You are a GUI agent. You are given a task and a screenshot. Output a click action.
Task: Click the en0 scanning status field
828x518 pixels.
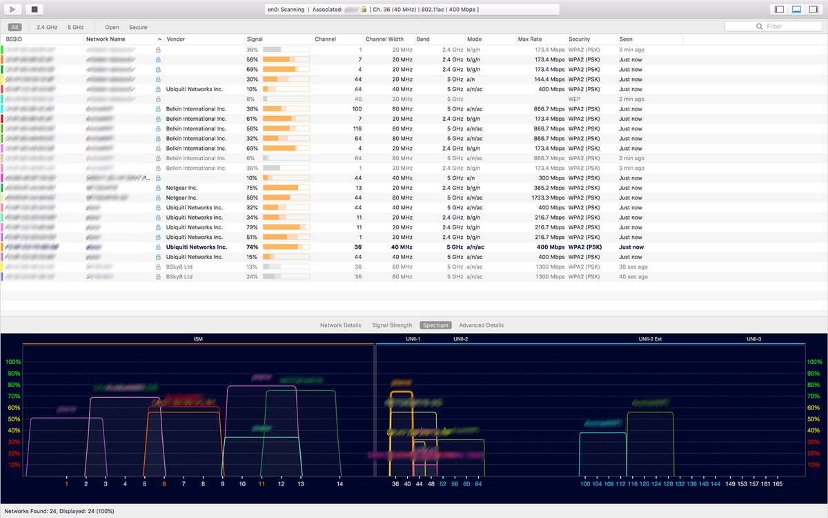[x=412, y=9]
